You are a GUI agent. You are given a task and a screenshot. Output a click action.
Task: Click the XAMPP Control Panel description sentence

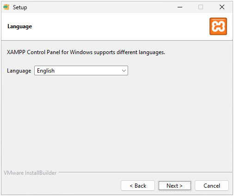point(86,52)
